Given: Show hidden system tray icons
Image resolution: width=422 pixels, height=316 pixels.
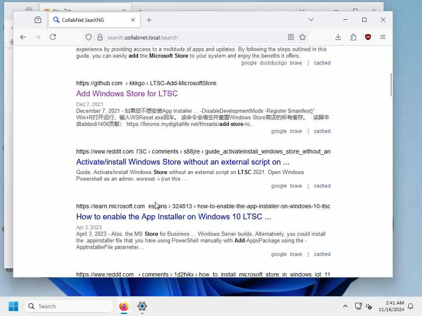Looking at the screenshot, I should pos(345,306).
